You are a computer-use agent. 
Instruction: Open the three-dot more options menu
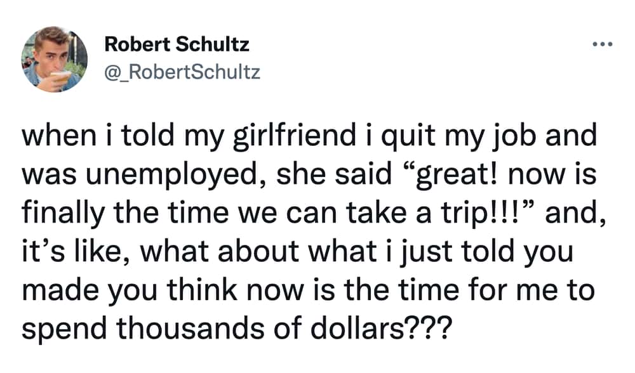point(602,44)
